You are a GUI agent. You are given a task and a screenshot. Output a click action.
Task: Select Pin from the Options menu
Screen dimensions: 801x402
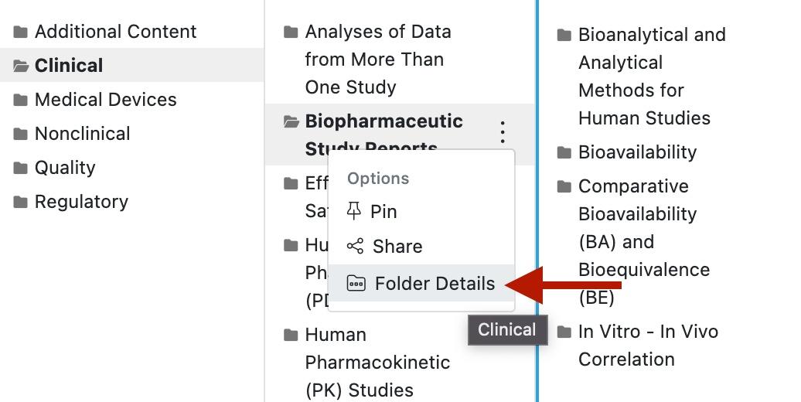383,211
